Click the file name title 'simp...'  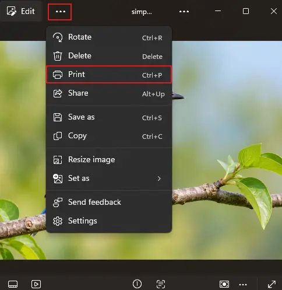click(x=142, y=12)
